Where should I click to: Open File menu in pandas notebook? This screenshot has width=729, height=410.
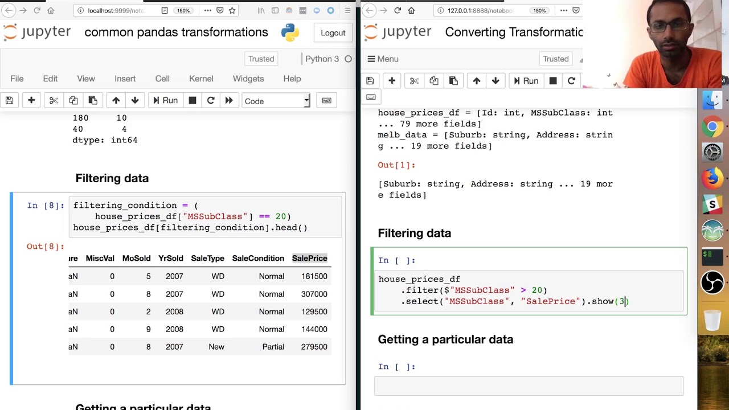pos(17,79)
